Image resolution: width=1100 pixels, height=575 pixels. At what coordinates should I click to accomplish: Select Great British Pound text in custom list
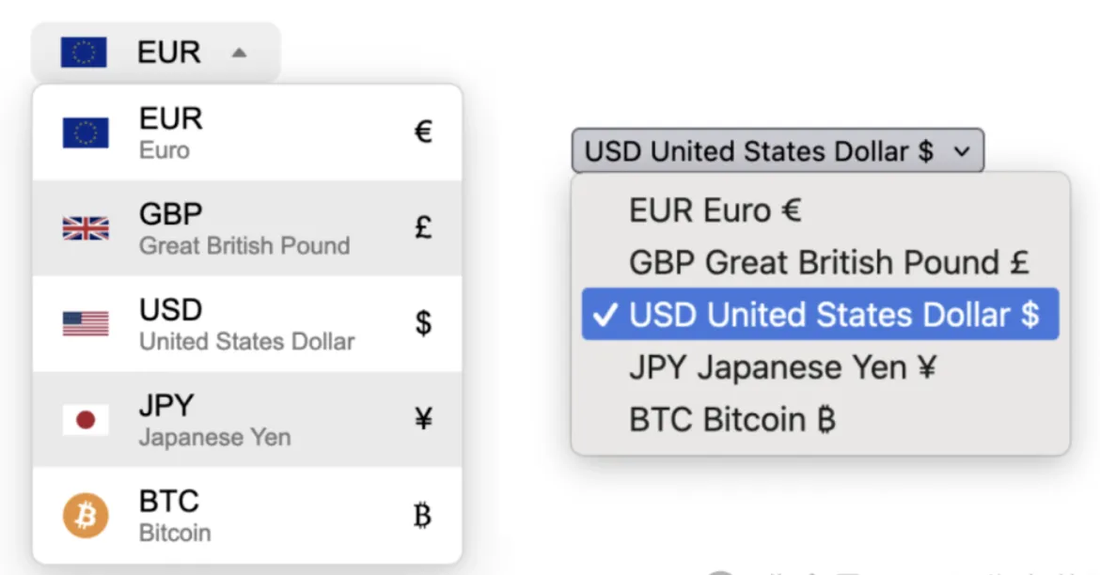tap(244, 246)
